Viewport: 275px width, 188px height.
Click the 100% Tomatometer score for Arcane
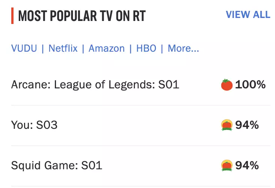251,85
